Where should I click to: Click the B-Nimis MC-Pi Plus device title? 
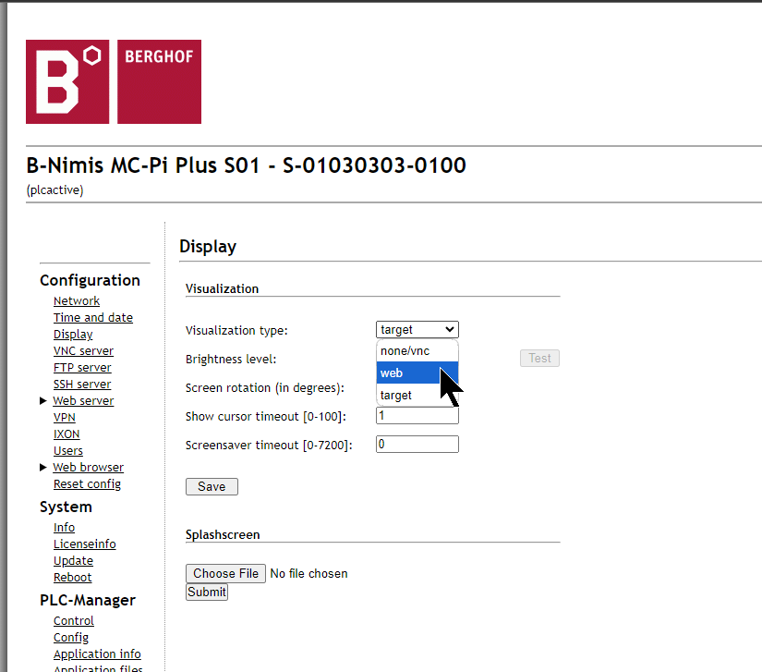(x=246, y=165)
